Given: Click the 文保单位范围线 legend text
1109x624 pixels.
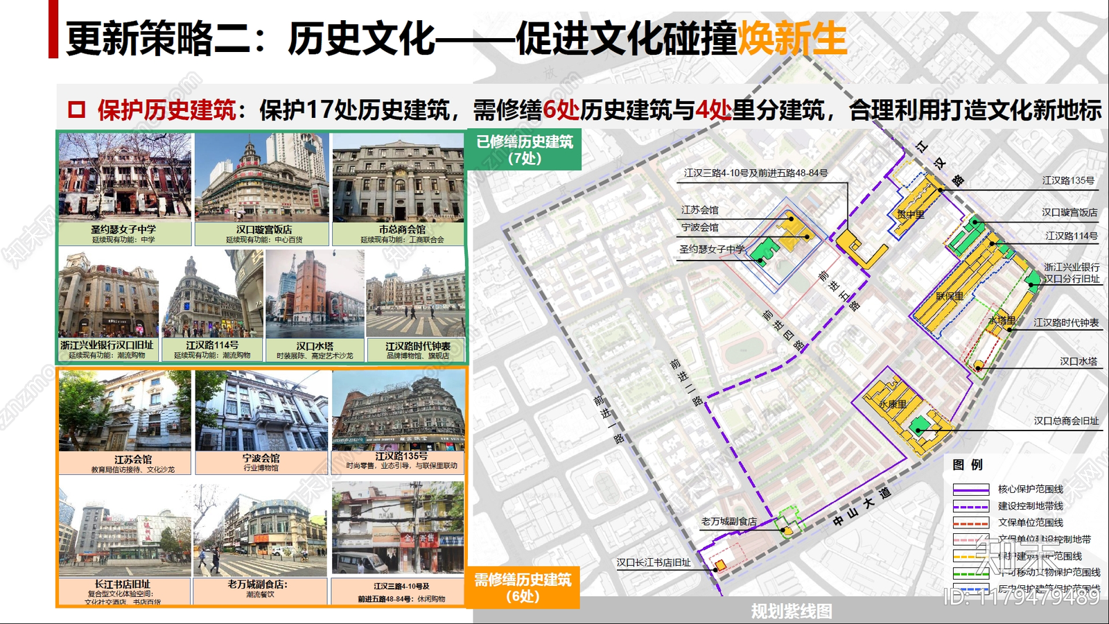Looking at the screenshot, I should [x=1030, y=523].
